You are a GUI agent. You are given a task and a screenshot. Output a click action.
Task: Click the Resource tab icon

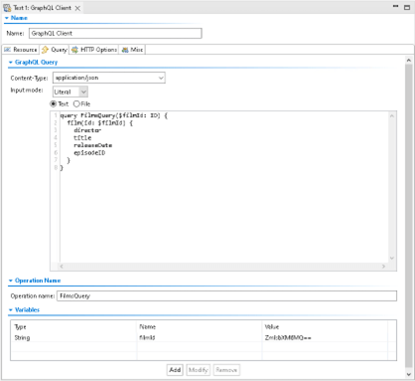point(8,50)
